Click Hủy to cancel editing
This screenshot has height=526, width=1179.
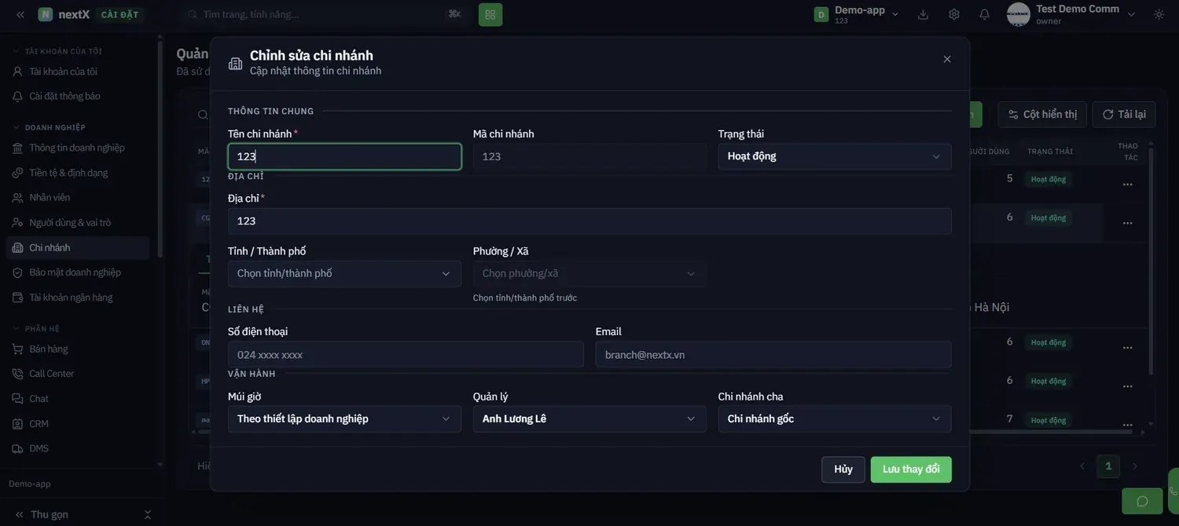point(843,469)
